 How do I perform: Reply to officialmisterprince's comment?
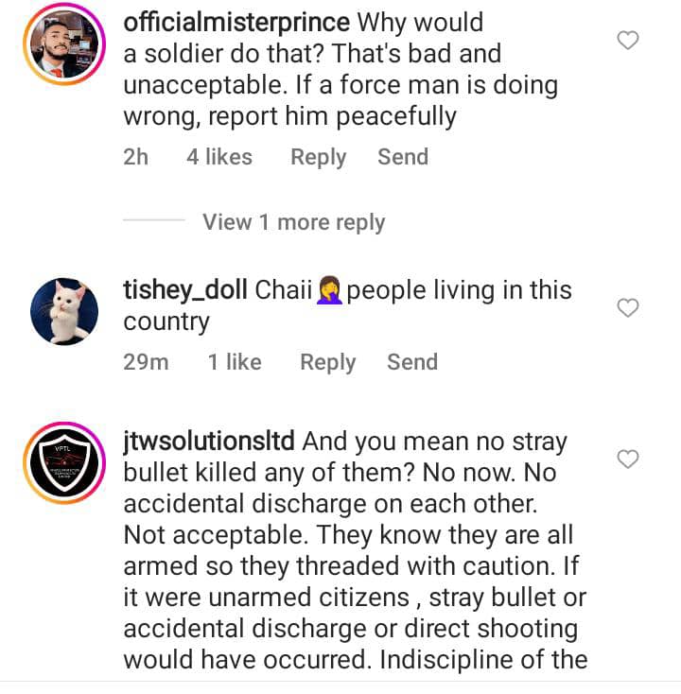[318, 157]
